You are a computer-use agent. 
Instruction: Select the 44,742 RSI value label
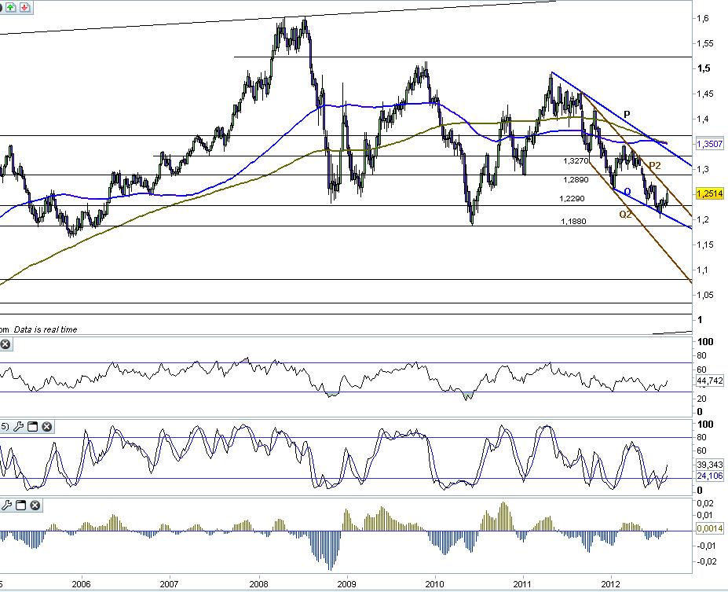tap(710, 381)
